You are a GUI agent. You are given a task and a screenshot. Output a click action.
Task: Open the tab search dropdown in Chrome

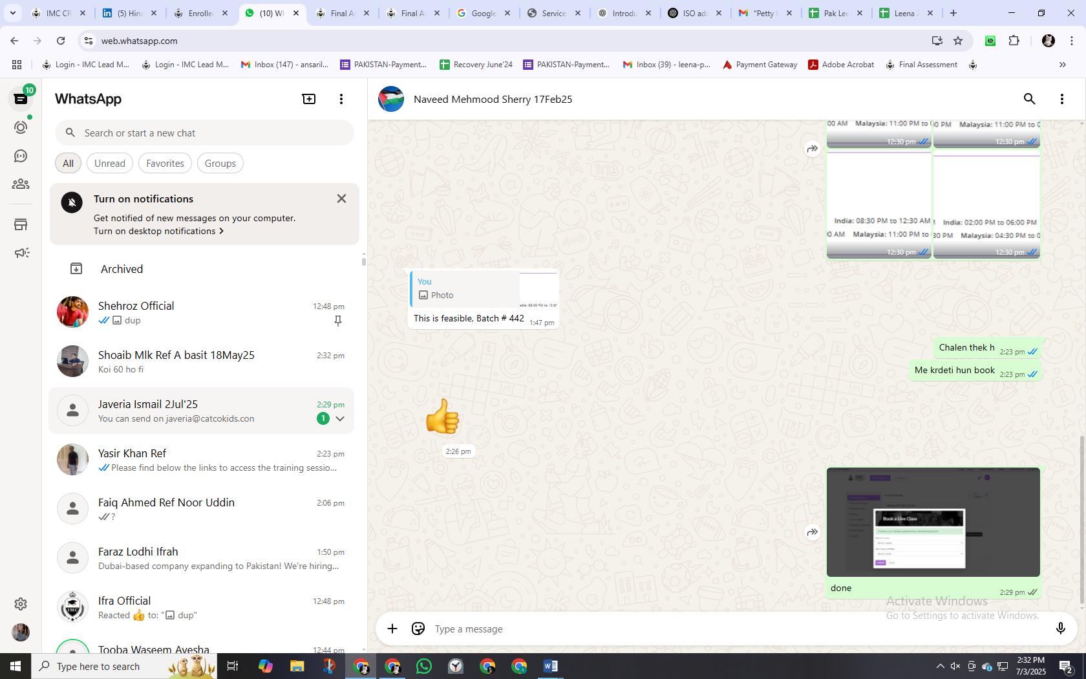12,13
